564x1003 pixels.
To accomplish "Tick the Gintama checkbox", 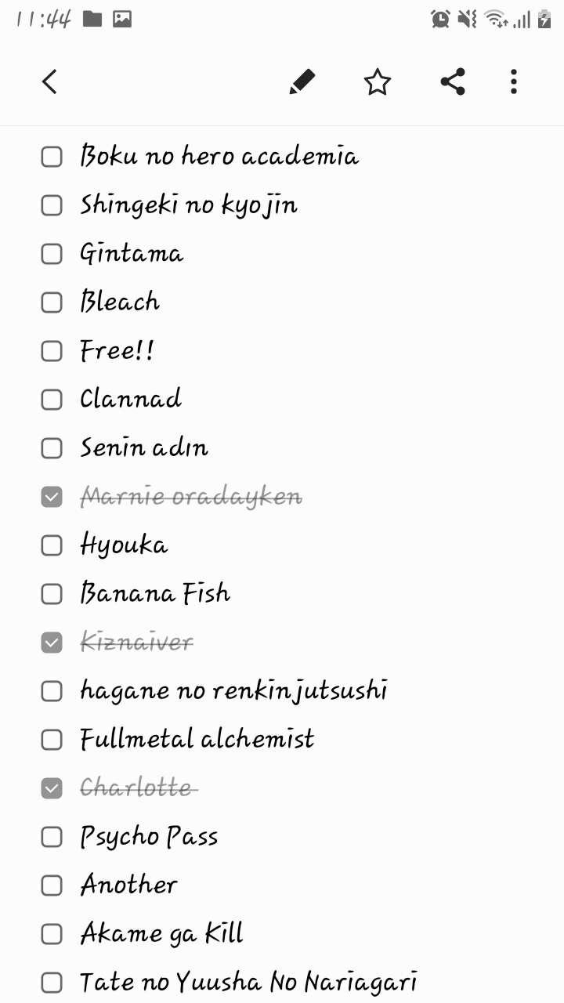I will [52, 254].
